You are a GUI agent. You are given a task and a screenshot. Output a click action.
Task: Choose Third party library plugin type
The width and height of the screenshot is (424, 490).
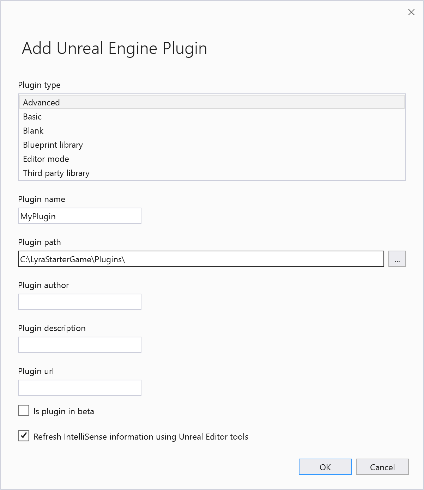pos(56,173)
